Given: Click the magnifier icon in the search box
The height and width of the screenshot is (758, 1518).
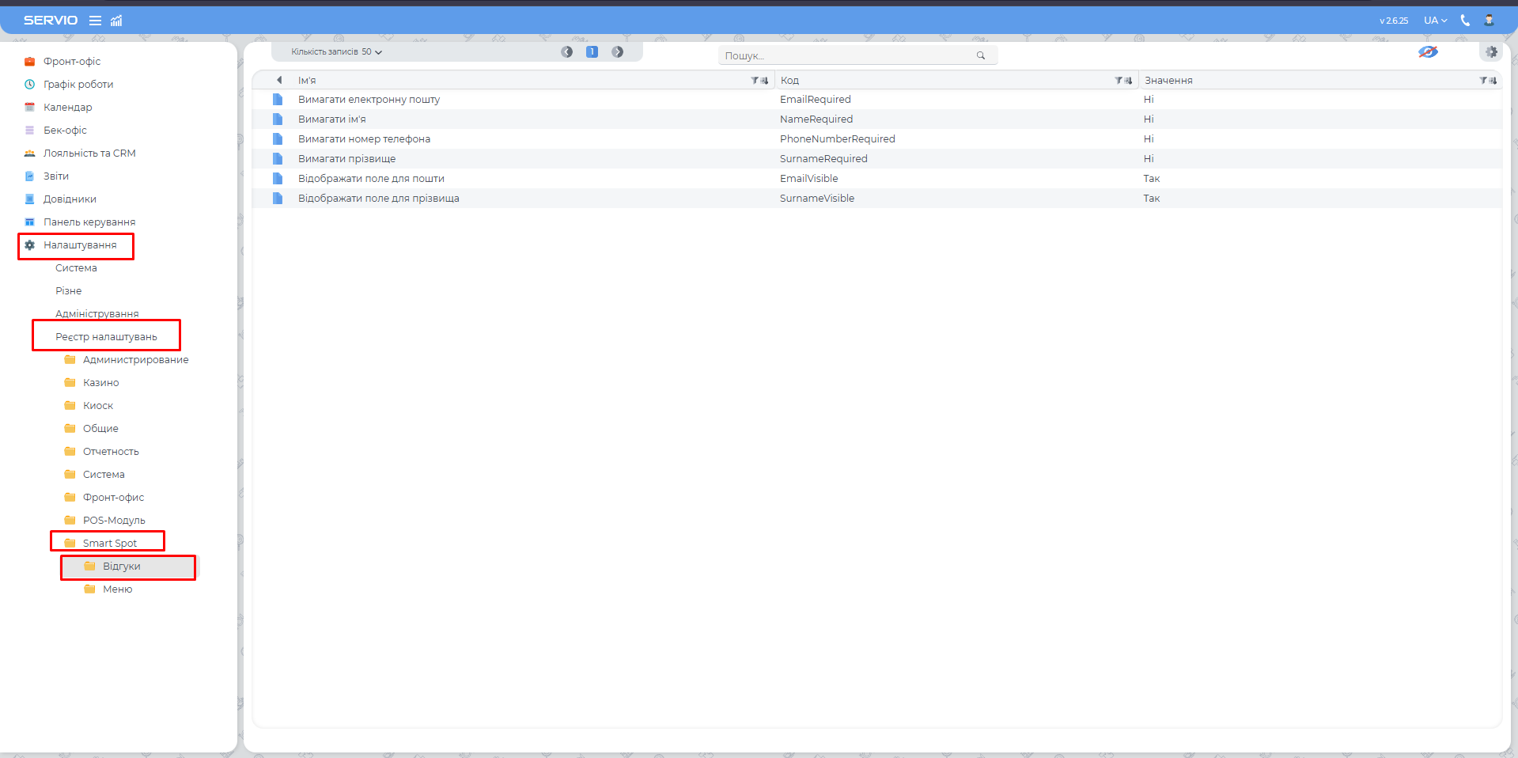Looking at the screenshot, I should 981,55.
